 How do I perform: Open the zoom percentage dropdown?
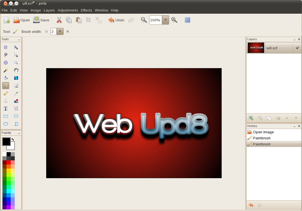point(165,20)
